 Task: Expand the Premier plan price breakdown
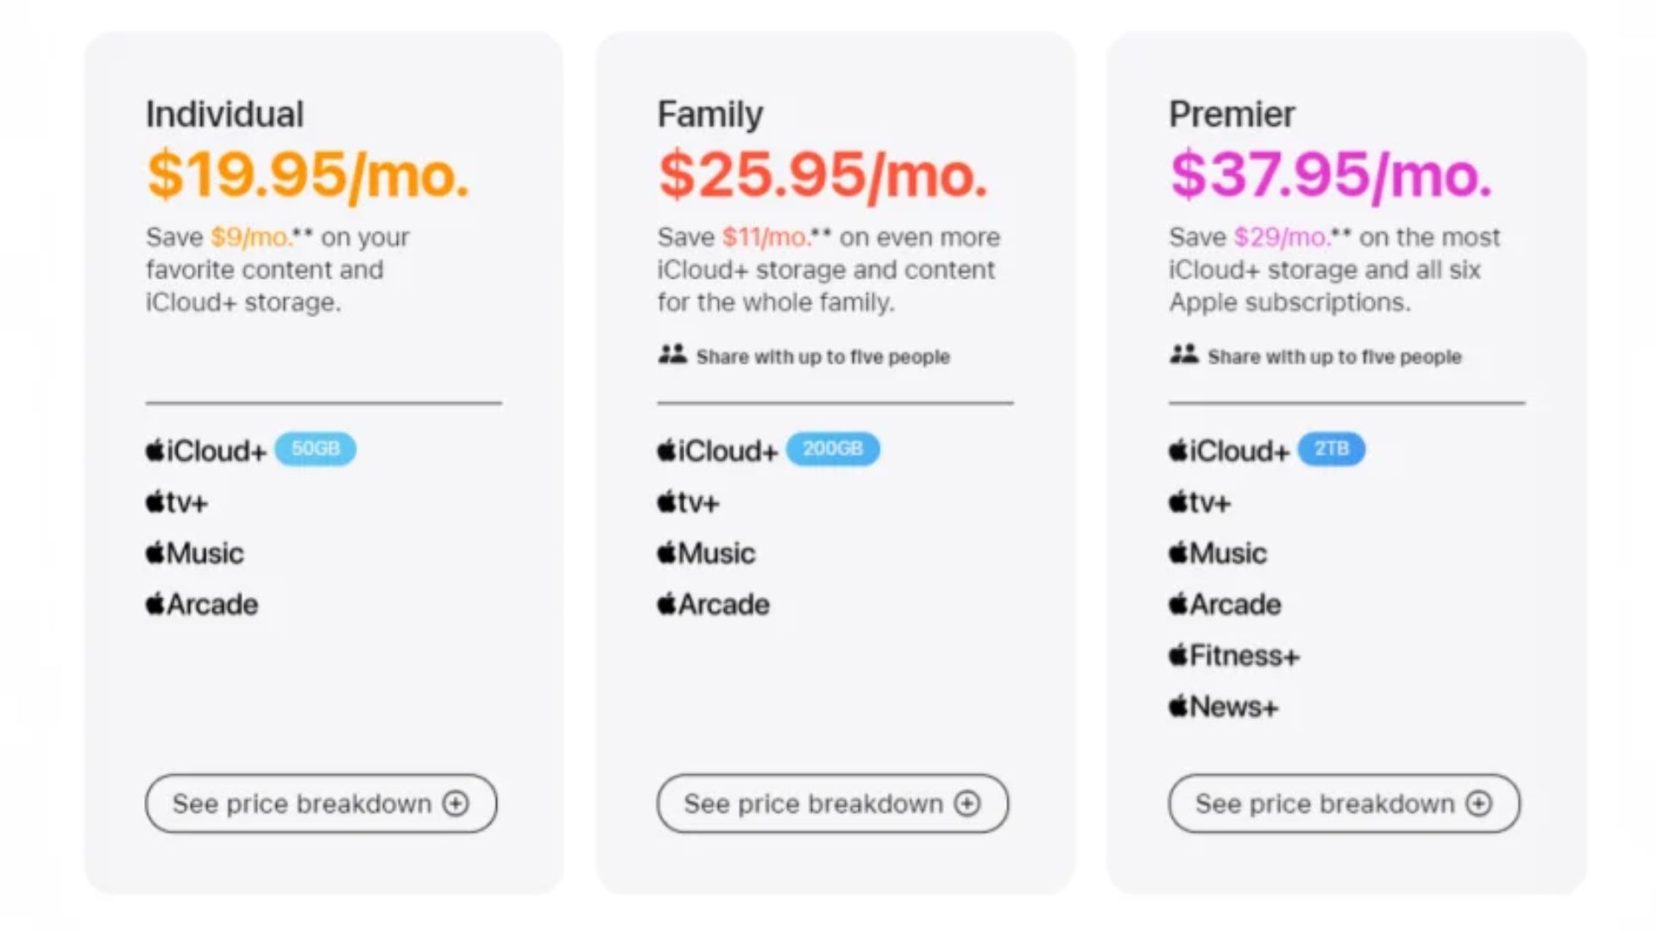point(1344,803)
